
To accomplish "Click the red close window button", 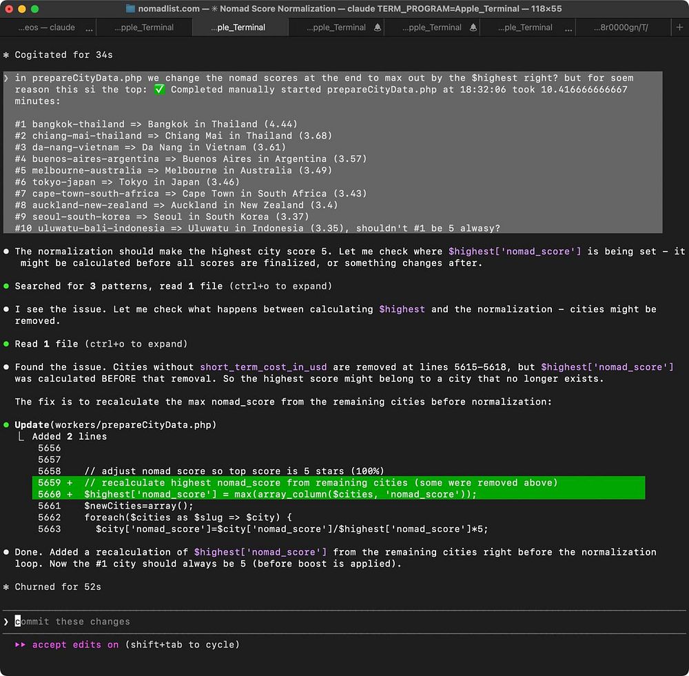I will pyautogui.click(x=9, y=9).
